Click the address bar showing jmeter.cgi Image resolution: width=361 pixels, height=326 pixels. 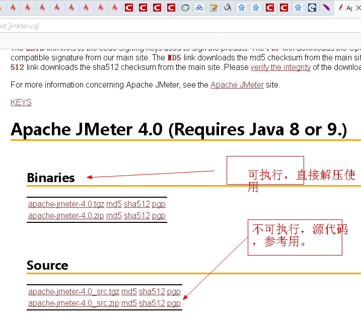coord(180,26)
